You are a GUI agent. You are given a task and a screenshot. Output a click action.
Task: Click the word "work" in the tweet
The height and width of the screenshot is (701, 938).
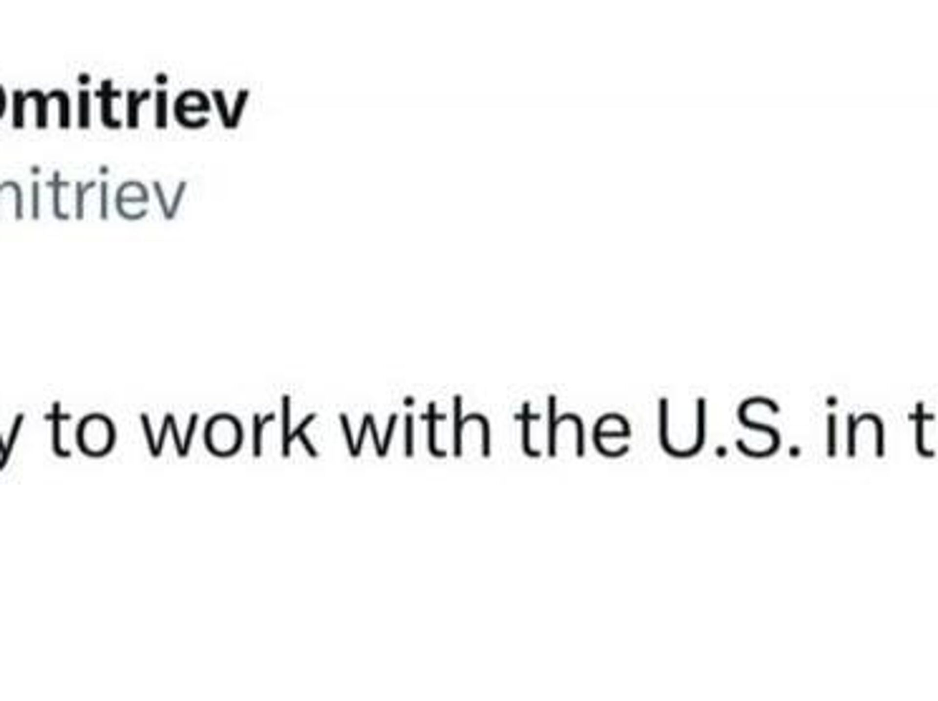229,428
